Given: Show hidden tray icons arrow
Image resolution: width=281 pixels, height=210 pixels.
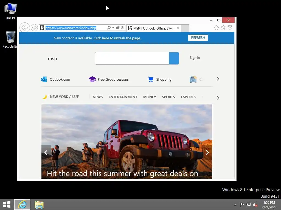Looking at the screenshot, I should coord(235,205).
